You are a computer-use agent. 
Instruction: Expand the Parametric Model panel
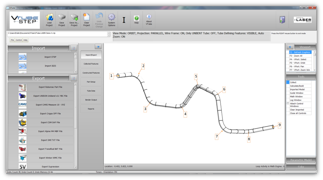click(x=301, y=160)
